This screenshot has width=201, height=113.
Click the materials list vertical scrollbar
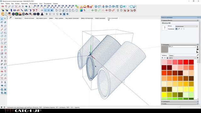[x=198, y=79]
